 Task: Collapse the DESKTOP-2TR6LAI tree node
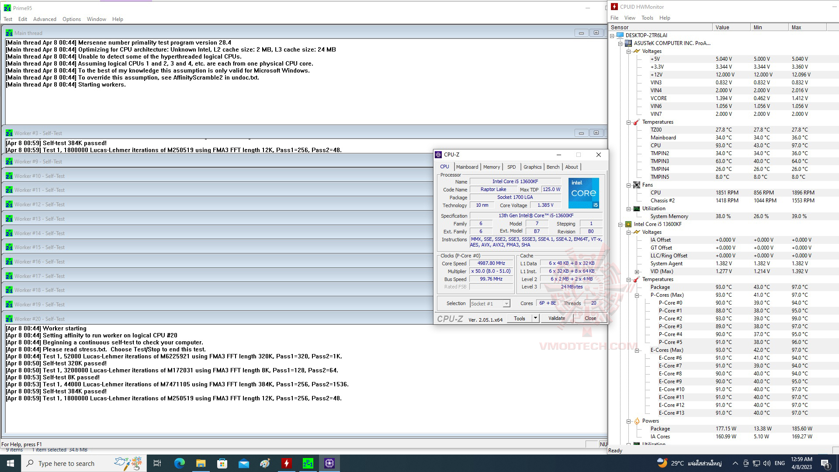point(612,35)
